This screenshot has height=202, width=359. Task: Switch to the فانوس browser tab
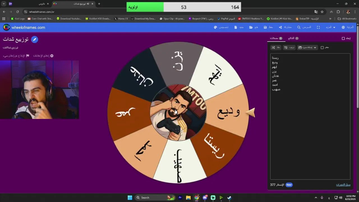(29, 4)
